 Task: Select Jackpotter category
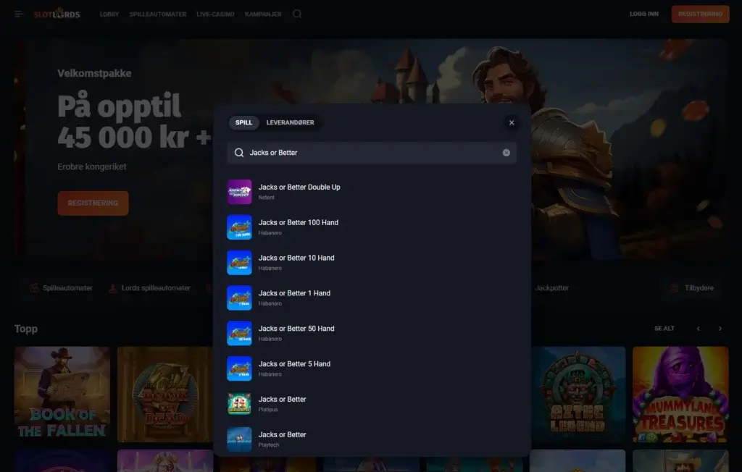(551, 287)
